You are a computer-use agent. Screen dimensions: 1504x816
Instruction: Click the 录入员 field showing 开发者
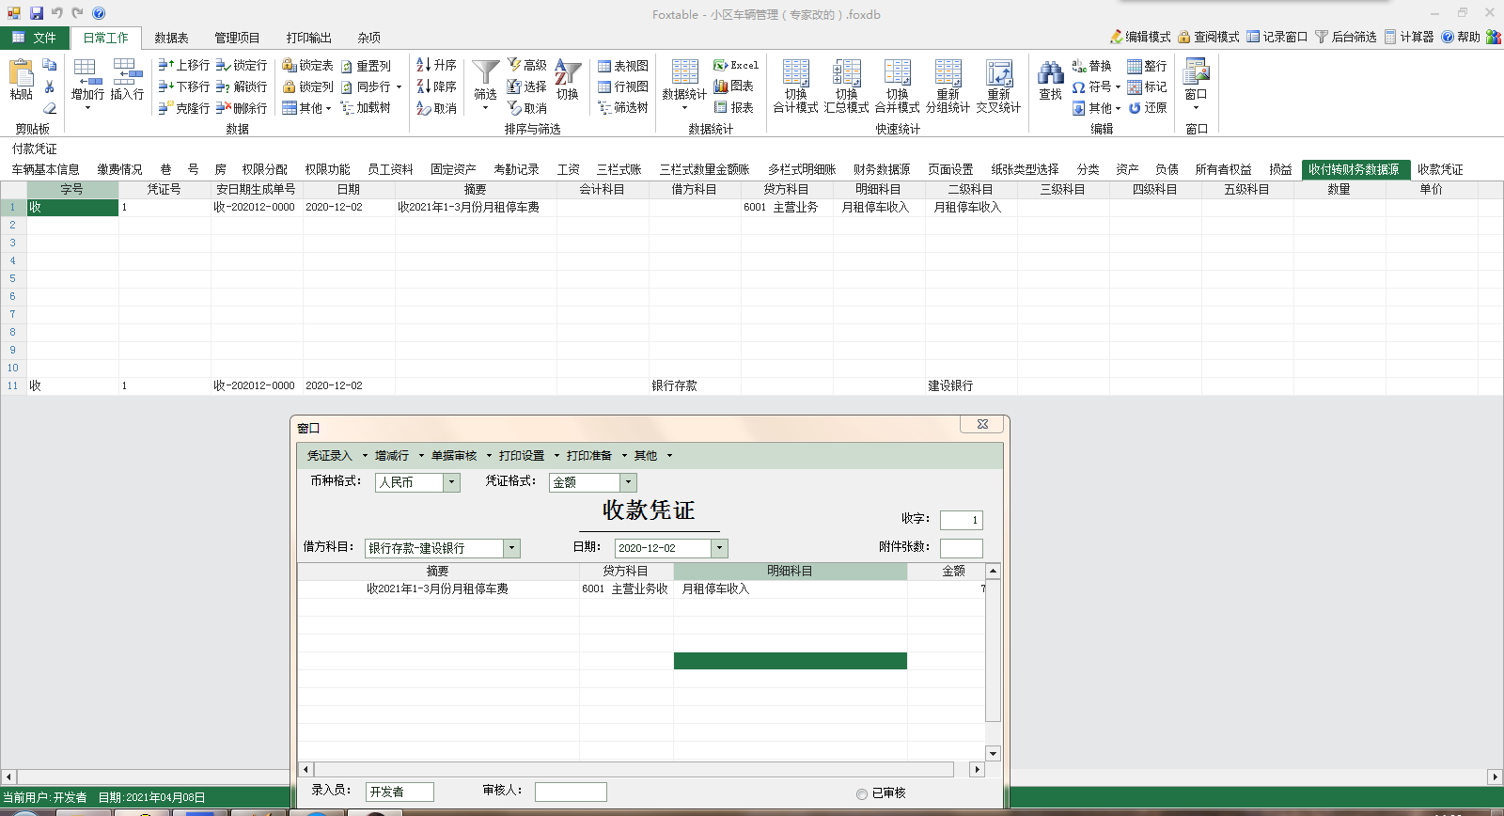tap(399, 792)
